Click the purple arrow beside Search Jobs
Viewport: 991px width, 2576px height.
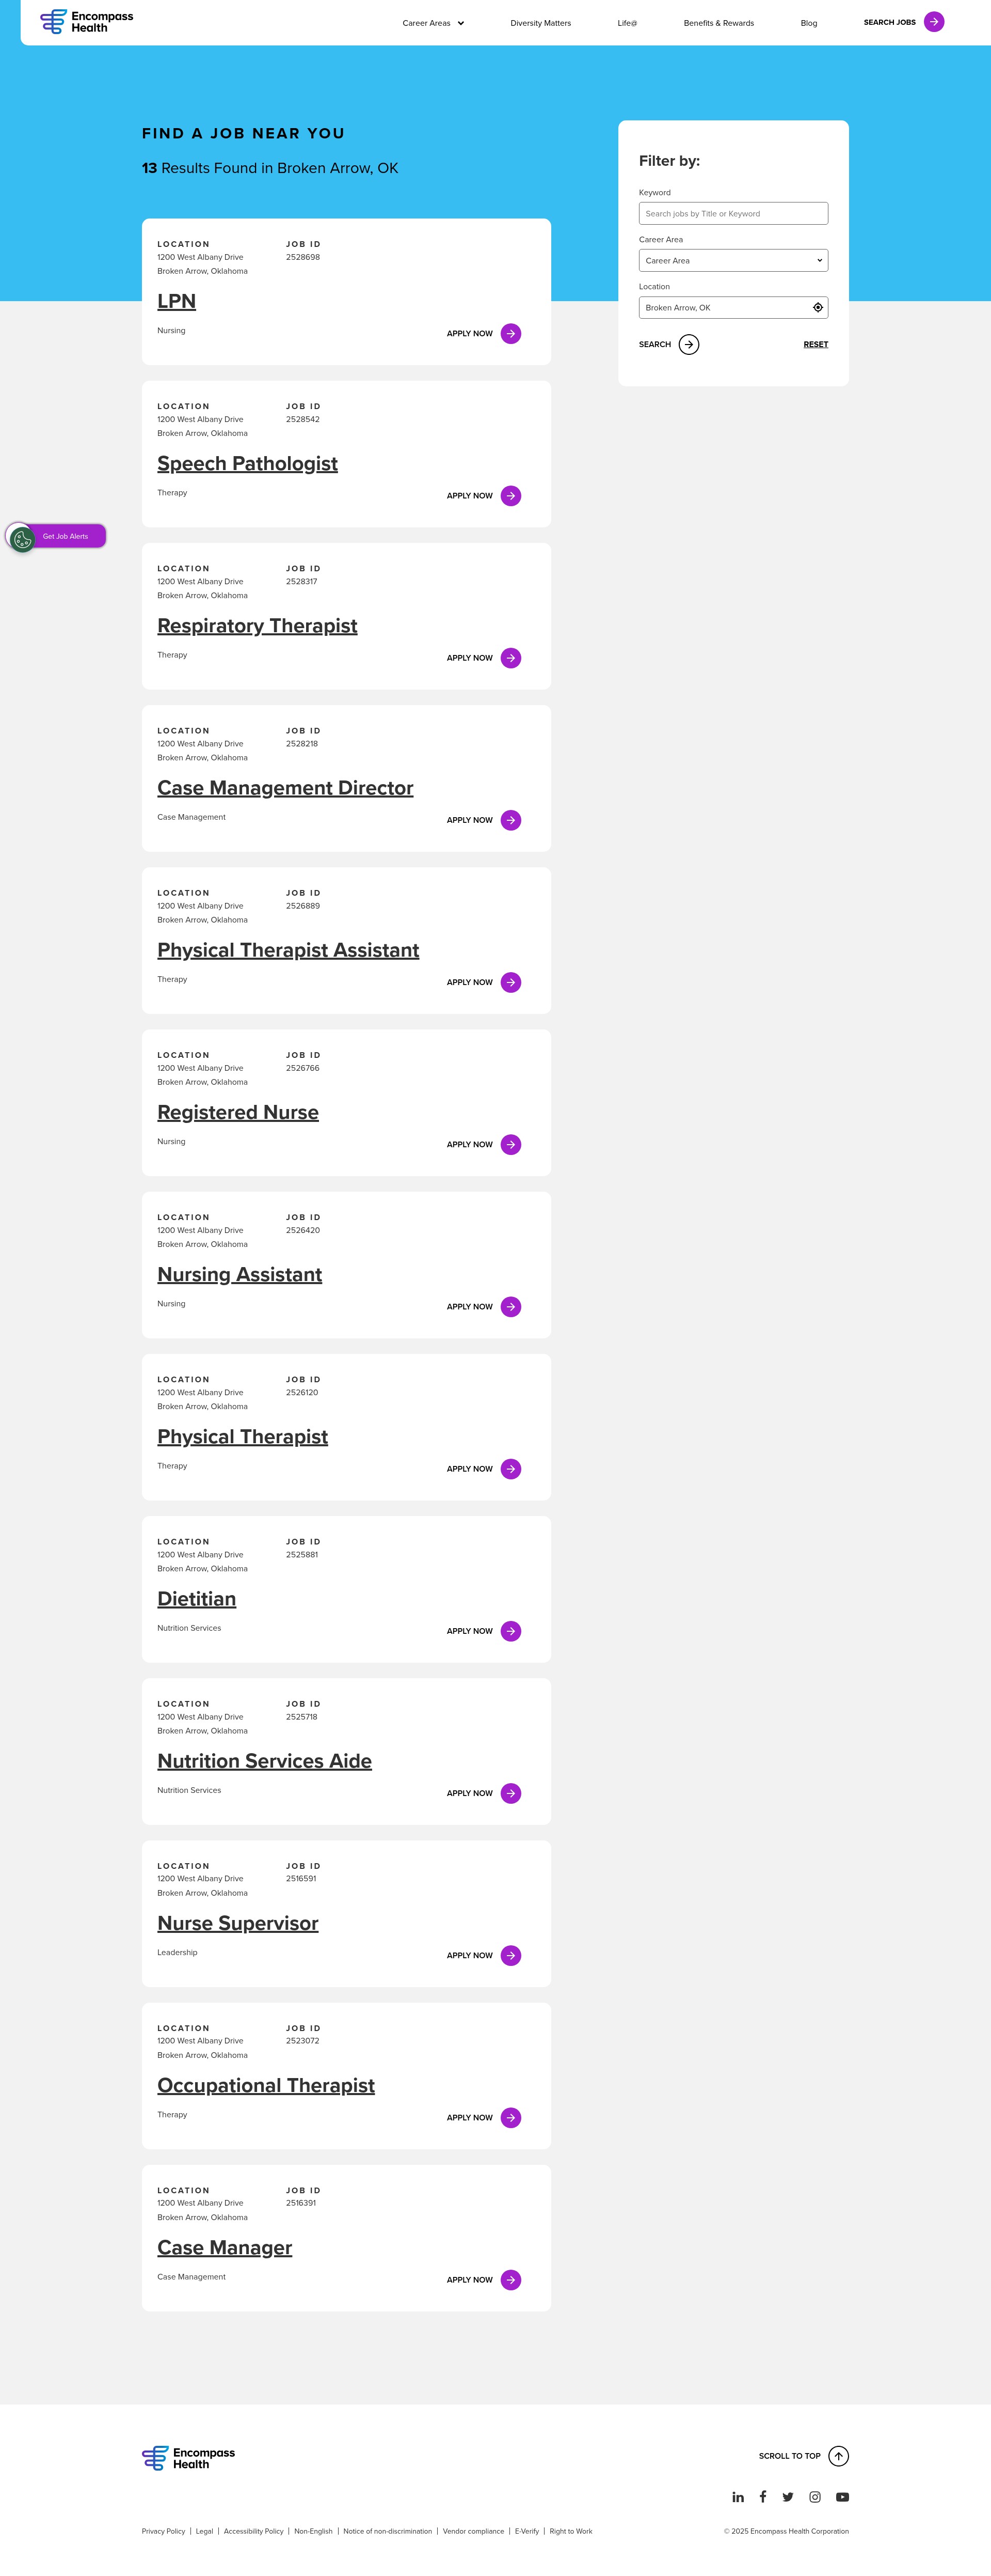click(934, 22)
